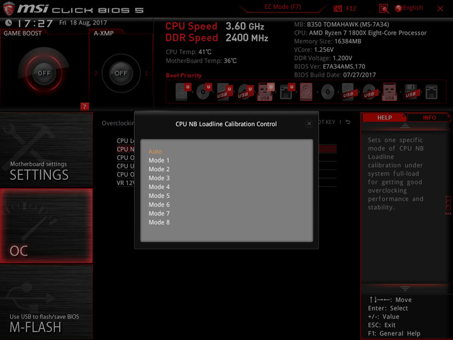Screen dimensions: 453x340
Task: Select the legacy network boot icon at row end
Action: (x=432, y=92)
